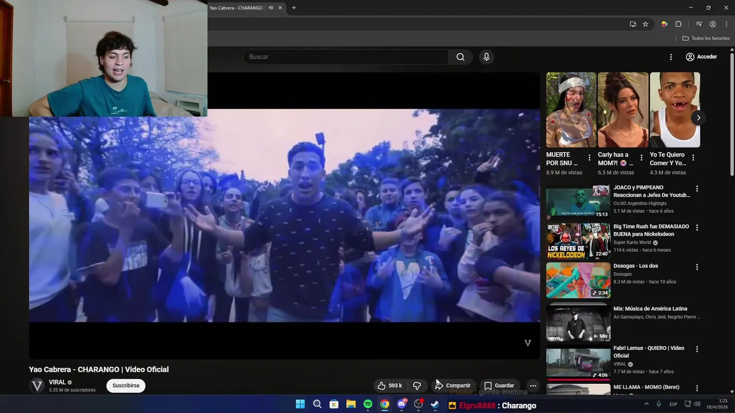The height and width of the screenshot is (413, 735).
Task: Open Chrome three-dot menu
Action: coord(726,24)
